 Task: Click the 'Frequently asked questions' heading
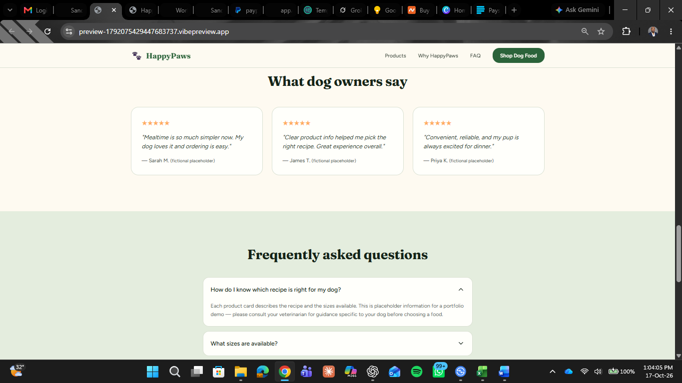click(x=338, y=255)
